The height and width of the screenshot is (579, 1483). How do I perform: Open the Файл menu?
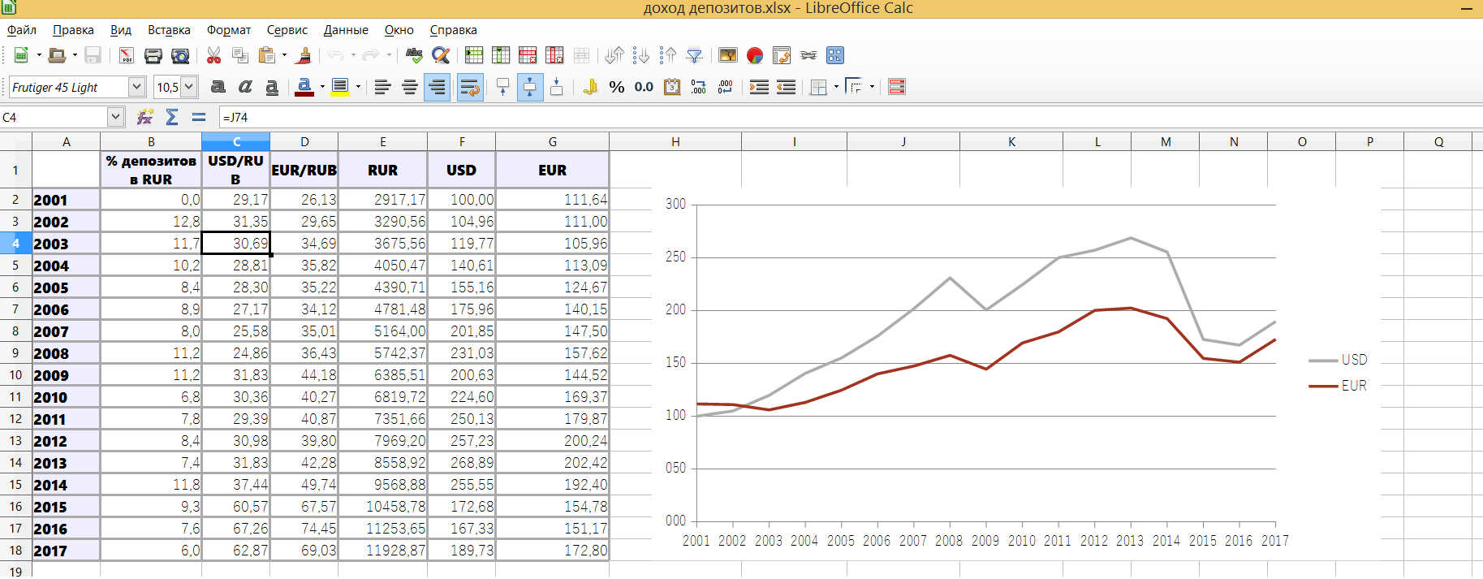(x=22, y=30)
